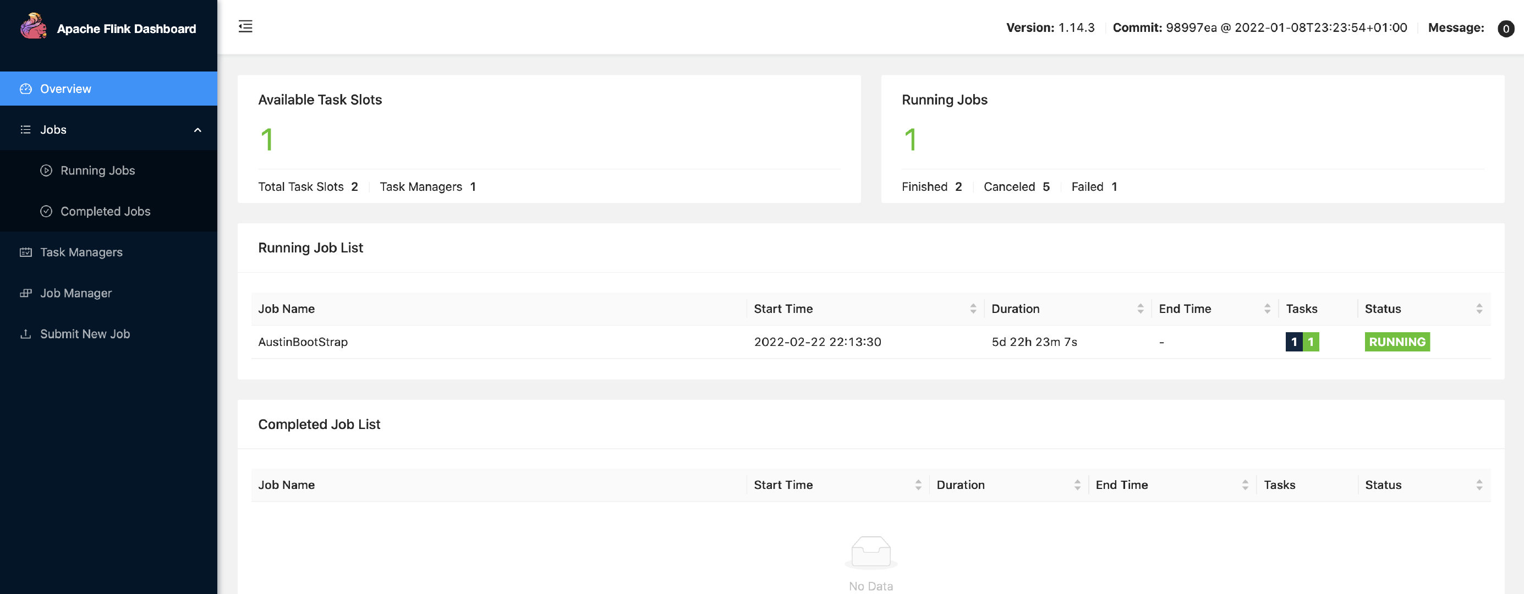Collapse sidebar with the menu fold icon
1524x594 pixels.
(245, 26)
